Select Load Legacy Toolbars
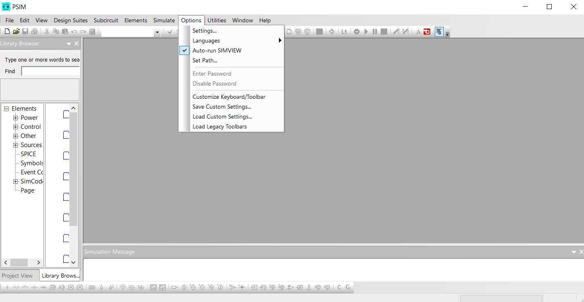 [219, 126]
